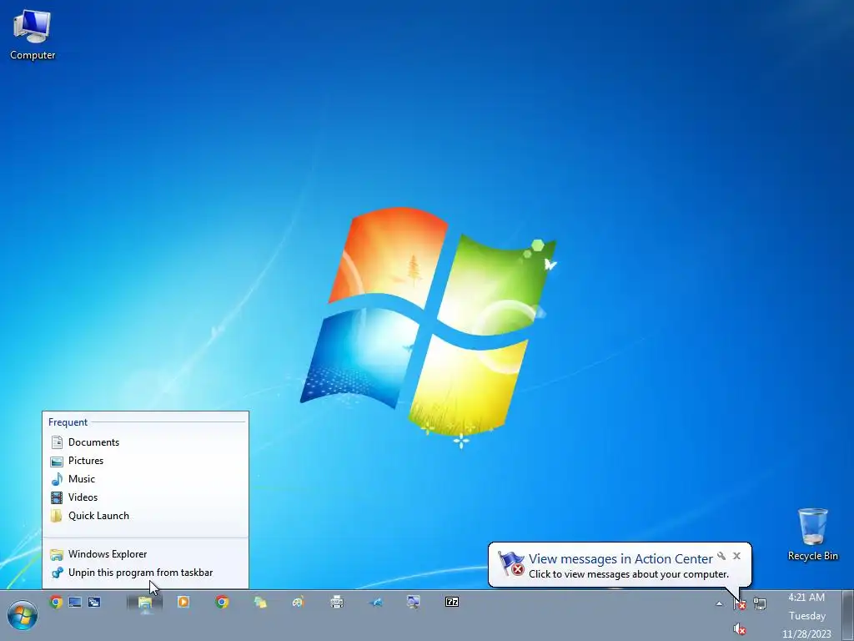The width and height of the screenshot is (854, 641).
Task: Open the network icon in the system tray
Action: [x=760, y=603]
